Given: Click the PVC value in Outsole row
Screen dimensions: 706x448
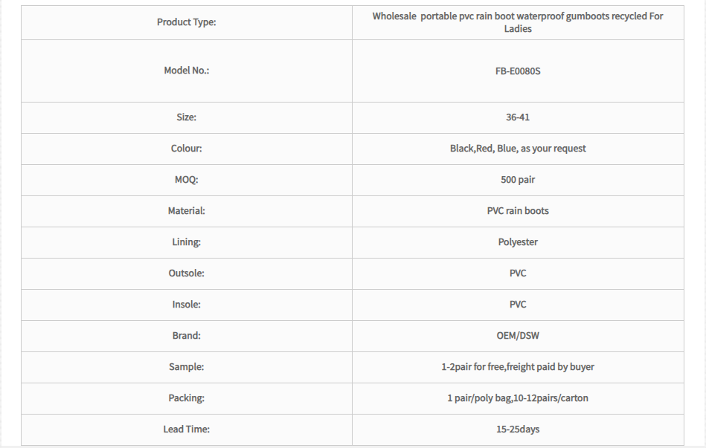Looking at the screenshot, I should [517, 273].
